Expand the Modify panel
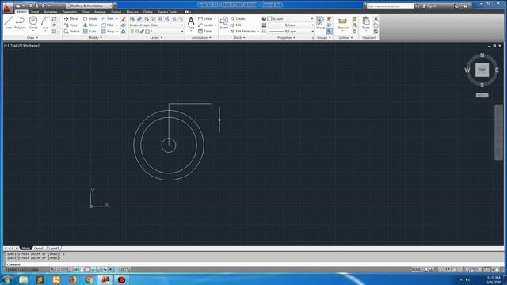Screen dimensions: 507x285 95,38
